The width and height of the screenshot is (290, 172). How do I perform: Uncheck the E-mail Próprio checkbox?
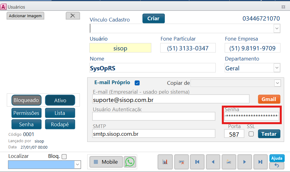[x=137, y=83]
